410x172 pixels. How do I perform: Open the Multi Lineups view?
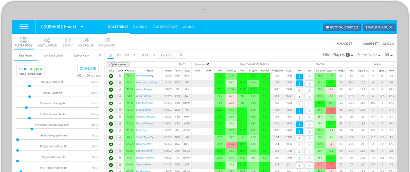tap(47, 42)
